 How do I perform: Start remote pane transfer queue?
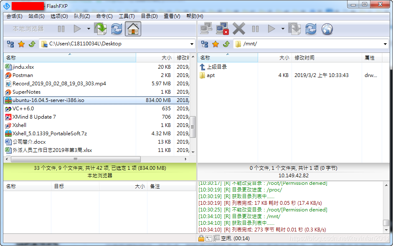point(271,29)
